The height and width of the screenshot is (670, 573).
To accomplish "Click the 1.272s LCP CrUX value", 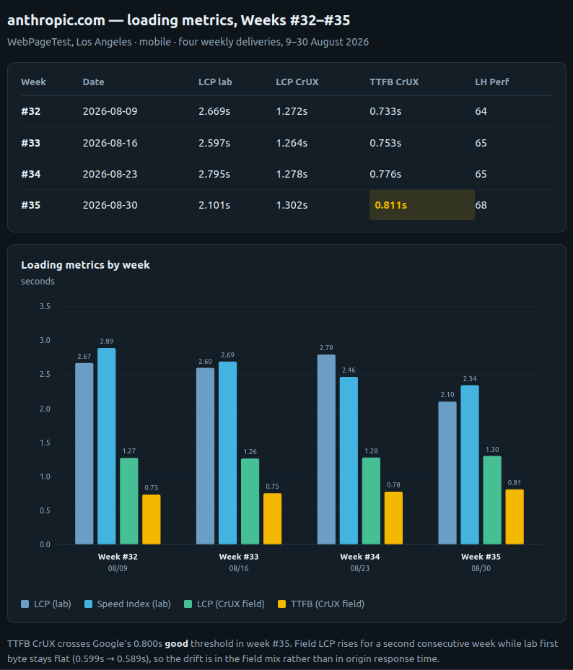I will 292,111.
